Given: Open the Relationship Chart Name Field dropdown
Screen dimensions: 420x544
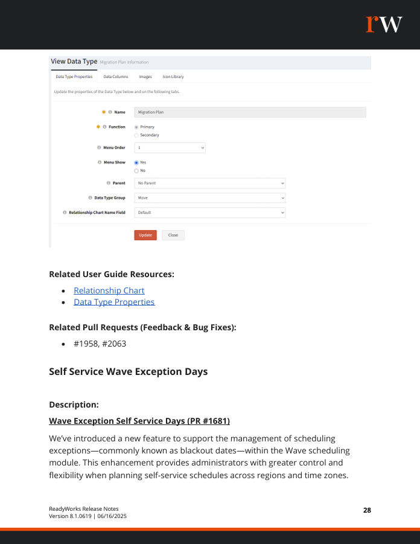Looking at the screenshot, I should [209, 213].
